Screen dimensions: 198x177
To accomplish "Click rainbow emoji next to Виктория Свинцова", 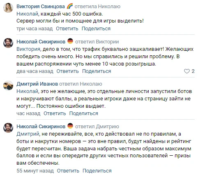I will point(70,6).
